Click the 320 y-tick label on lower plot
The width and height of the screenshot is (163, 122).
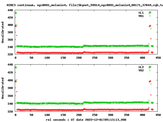pos(10,112)
